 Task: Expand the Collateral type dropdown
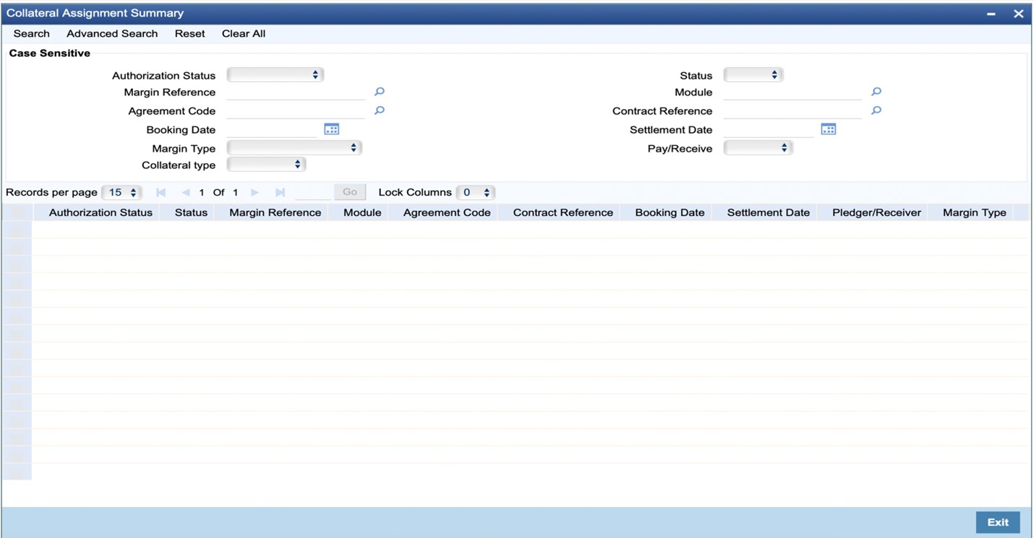(x=266, y=165)
